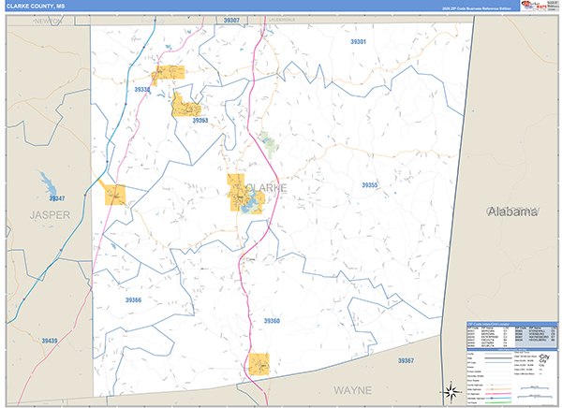Click ZIP code label 39363
The width and height of the screenshot is (562, 408).
200,121
